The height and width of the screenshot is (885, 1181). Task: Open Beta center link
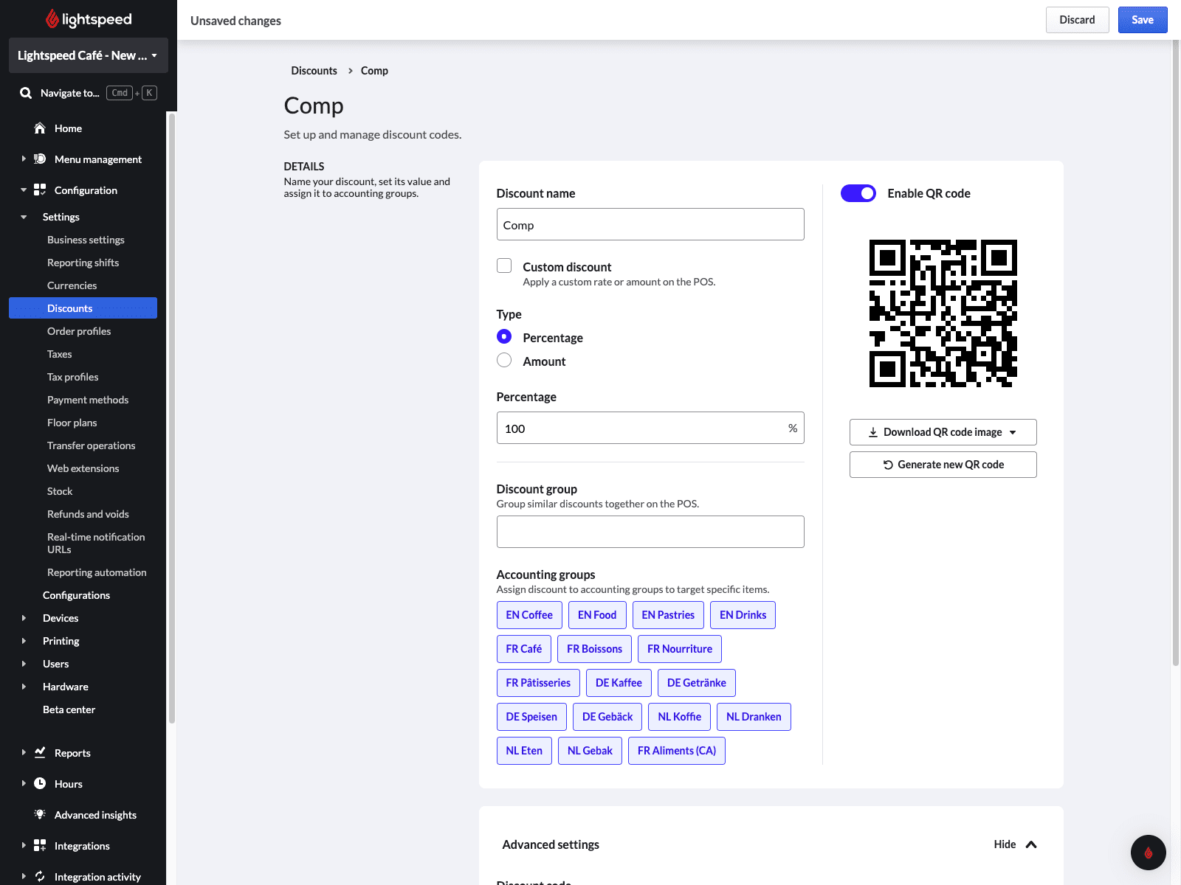pyautogui.click(x=69, y=709)
